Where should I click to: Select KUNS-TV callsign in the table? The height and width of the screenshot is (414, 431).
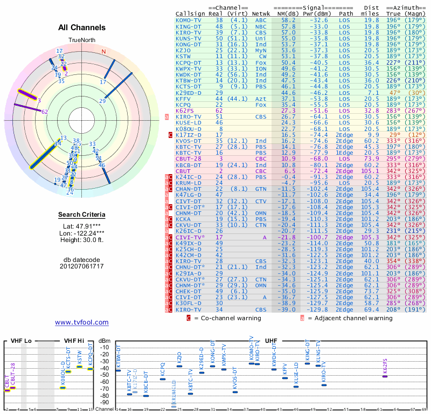coord(188,38)
